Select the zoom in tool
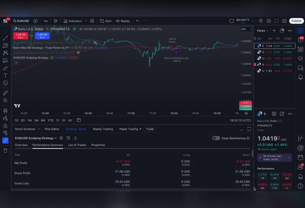This screenshot has width=305, height=208. click(5, 101)
